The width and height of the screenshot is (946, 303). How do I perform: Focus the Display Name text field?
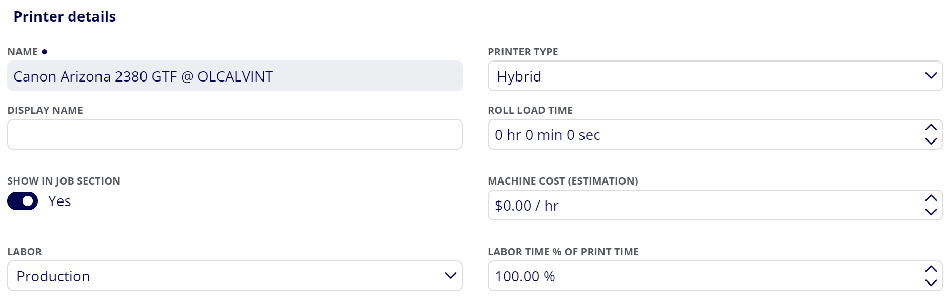(x=235, y=134)
